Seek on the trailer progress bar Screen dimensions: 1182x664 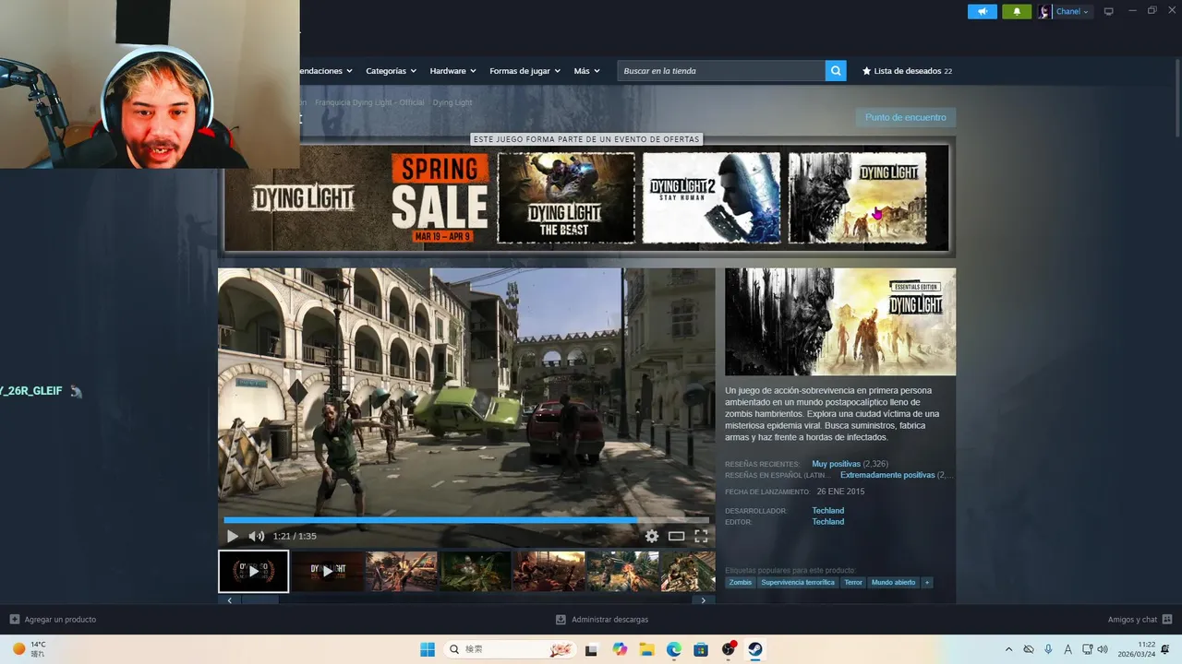[x=466, y=520]
